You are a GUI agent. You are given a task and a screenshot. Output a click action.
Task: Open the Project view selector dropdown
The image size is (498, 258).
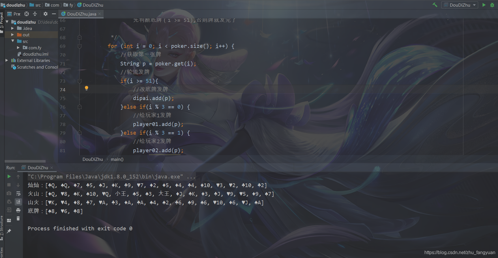click(x=14, y=14)
